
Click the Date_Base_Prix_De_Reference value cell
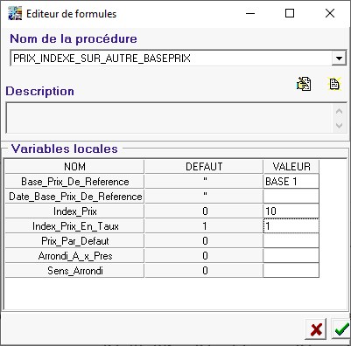click(x=291, y=197)
